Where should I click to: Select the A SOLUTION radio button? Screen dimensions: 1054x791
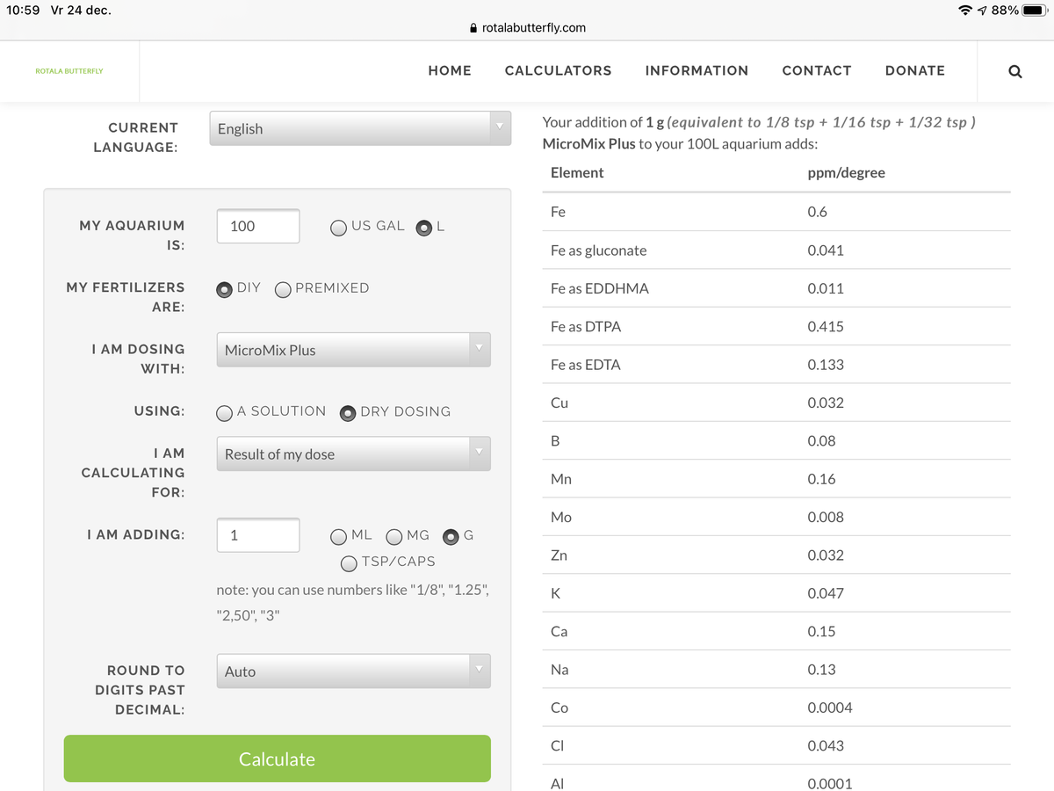(225, 412)
